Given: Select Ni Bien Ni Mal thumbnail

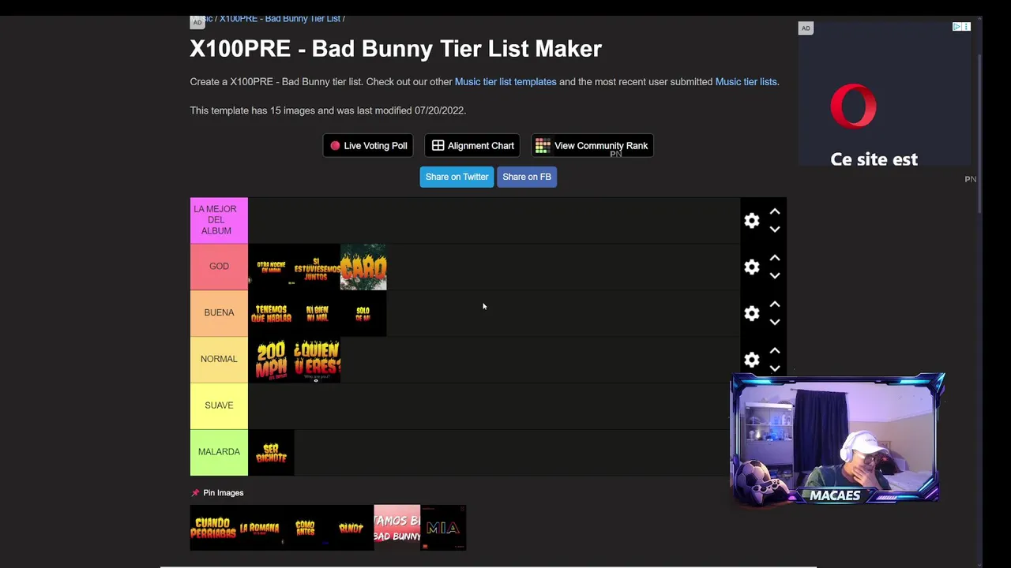Looking at the screenshot, I should point(317,313).
